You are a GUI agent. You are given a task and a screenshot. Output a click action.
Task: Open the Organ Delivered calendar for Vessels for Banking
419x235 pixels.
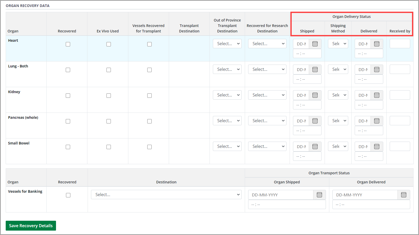404,195
